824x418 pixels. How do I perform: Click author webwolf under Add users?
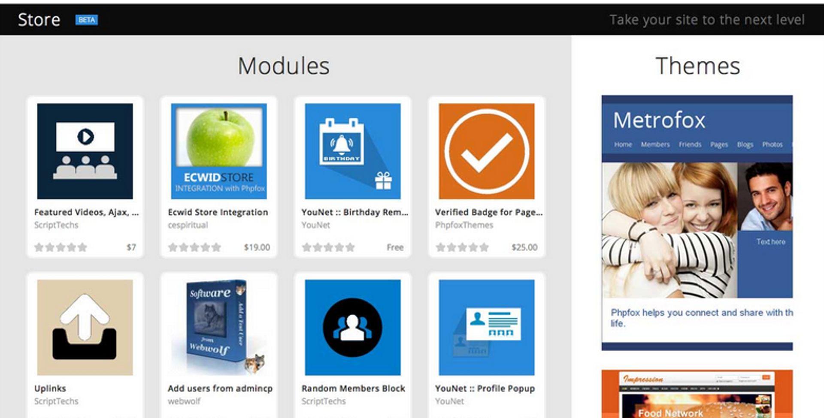pyautogui.click(x=184, y=401)
